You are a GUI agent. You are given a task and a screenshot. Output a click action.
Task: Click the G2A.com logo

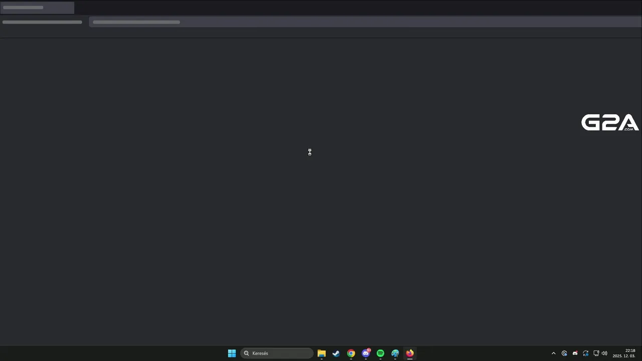[x=610, y=123]
